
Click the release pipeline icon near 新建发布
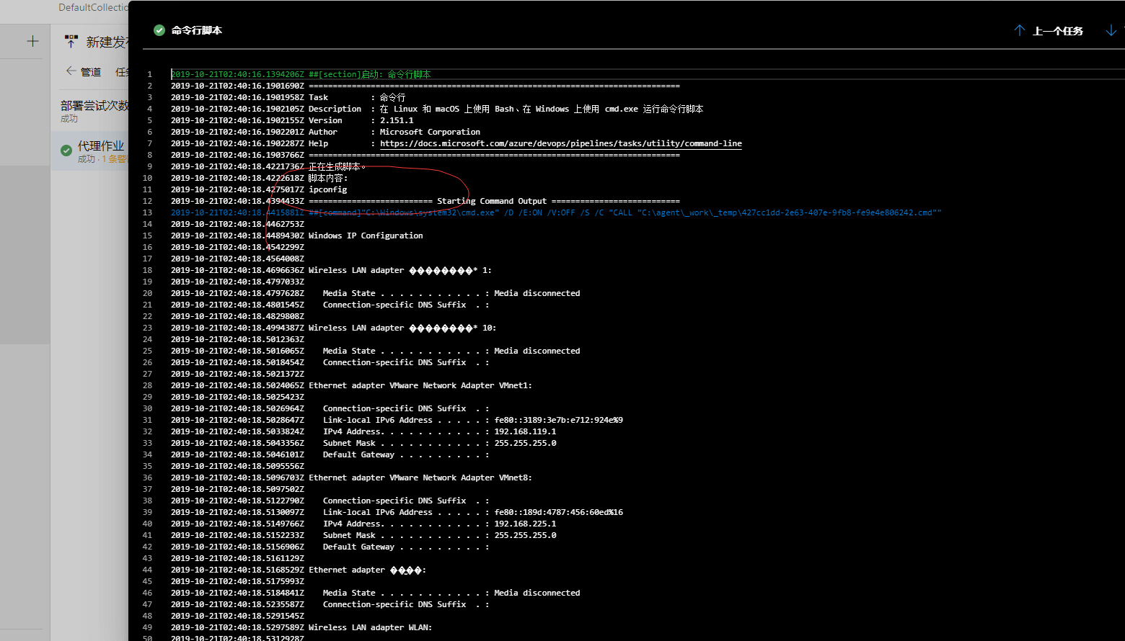click(x=71, y=42)
